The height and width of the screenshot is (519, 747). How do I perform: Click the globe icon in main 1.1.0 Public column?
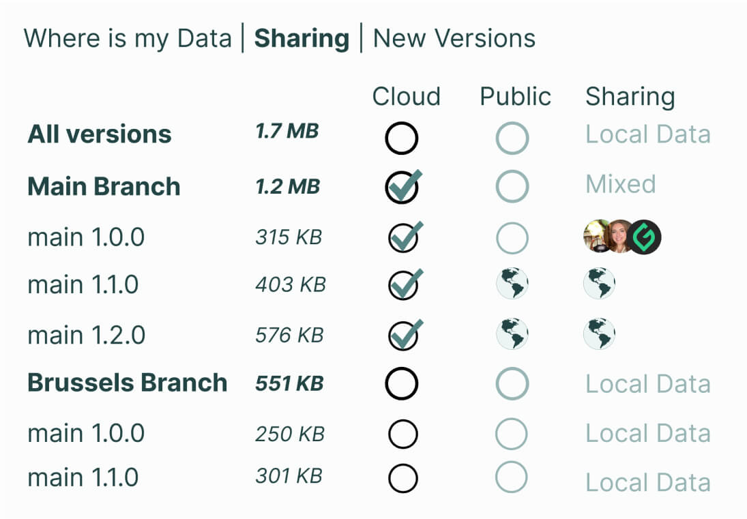tap(512, 284)
